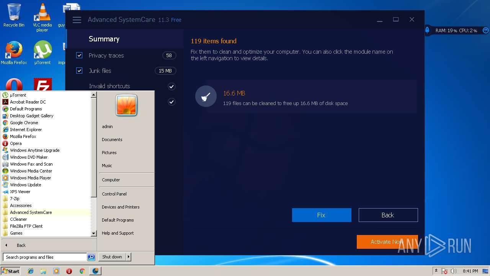This screenshot has height=276, width=490.
Task: Click the Start button
Action: [x=11, y=271]
